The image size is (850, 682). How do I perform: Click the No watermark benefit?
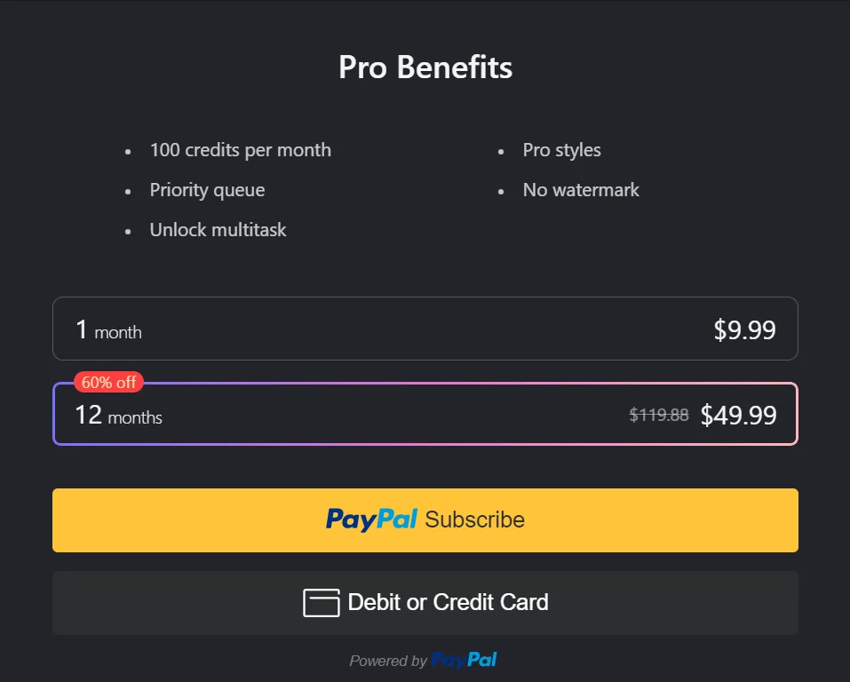point(581,190)
